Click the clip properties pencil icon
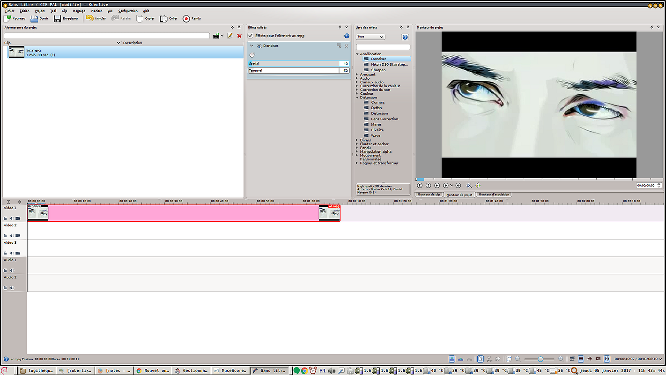Screen dimensions: 666x375 (x=230, y=36)
